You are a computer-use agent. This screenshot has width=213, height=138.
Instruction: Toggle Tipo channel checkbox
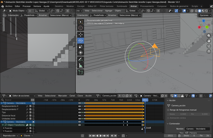pos(30,112)
